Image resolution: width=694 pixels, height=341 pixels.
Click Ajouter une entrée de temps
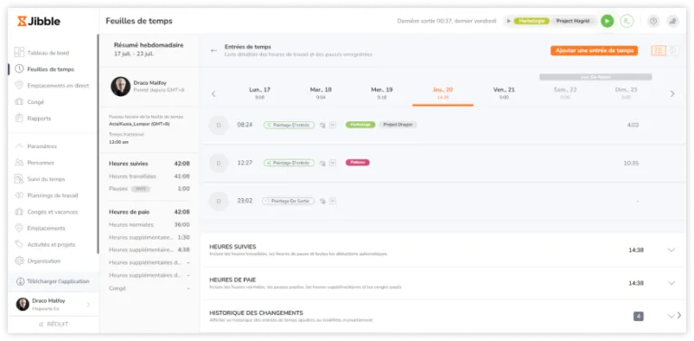pyautogui.click(x=595, y=51)
